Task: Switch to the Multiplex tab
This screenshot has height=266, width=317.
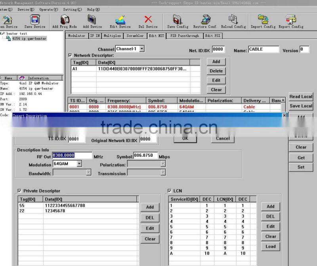Action: pos(112,36)
